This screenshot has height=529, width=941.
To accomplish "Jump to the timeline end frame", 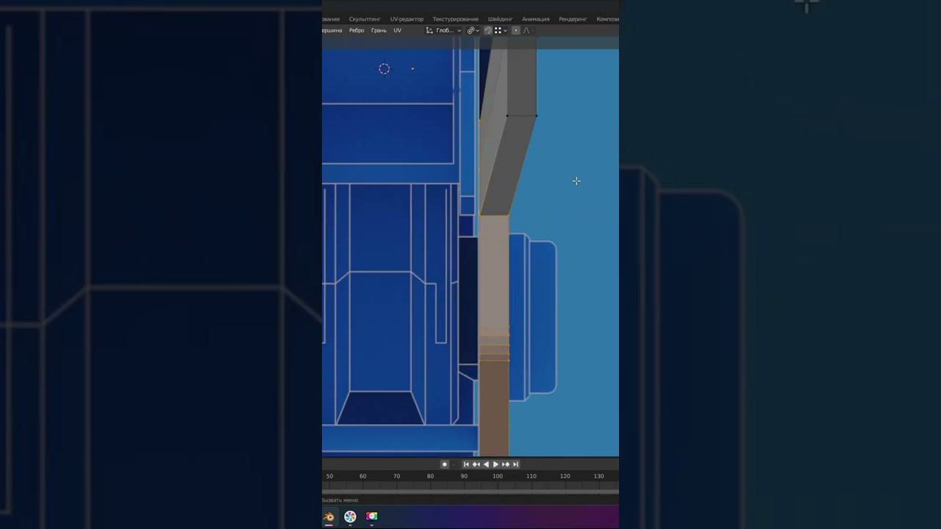I will [x=515, y=464].
